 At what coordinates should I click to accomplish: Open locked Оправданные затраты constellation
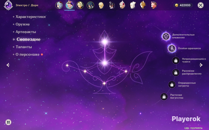pyautogui.click(x=172, y=84)
